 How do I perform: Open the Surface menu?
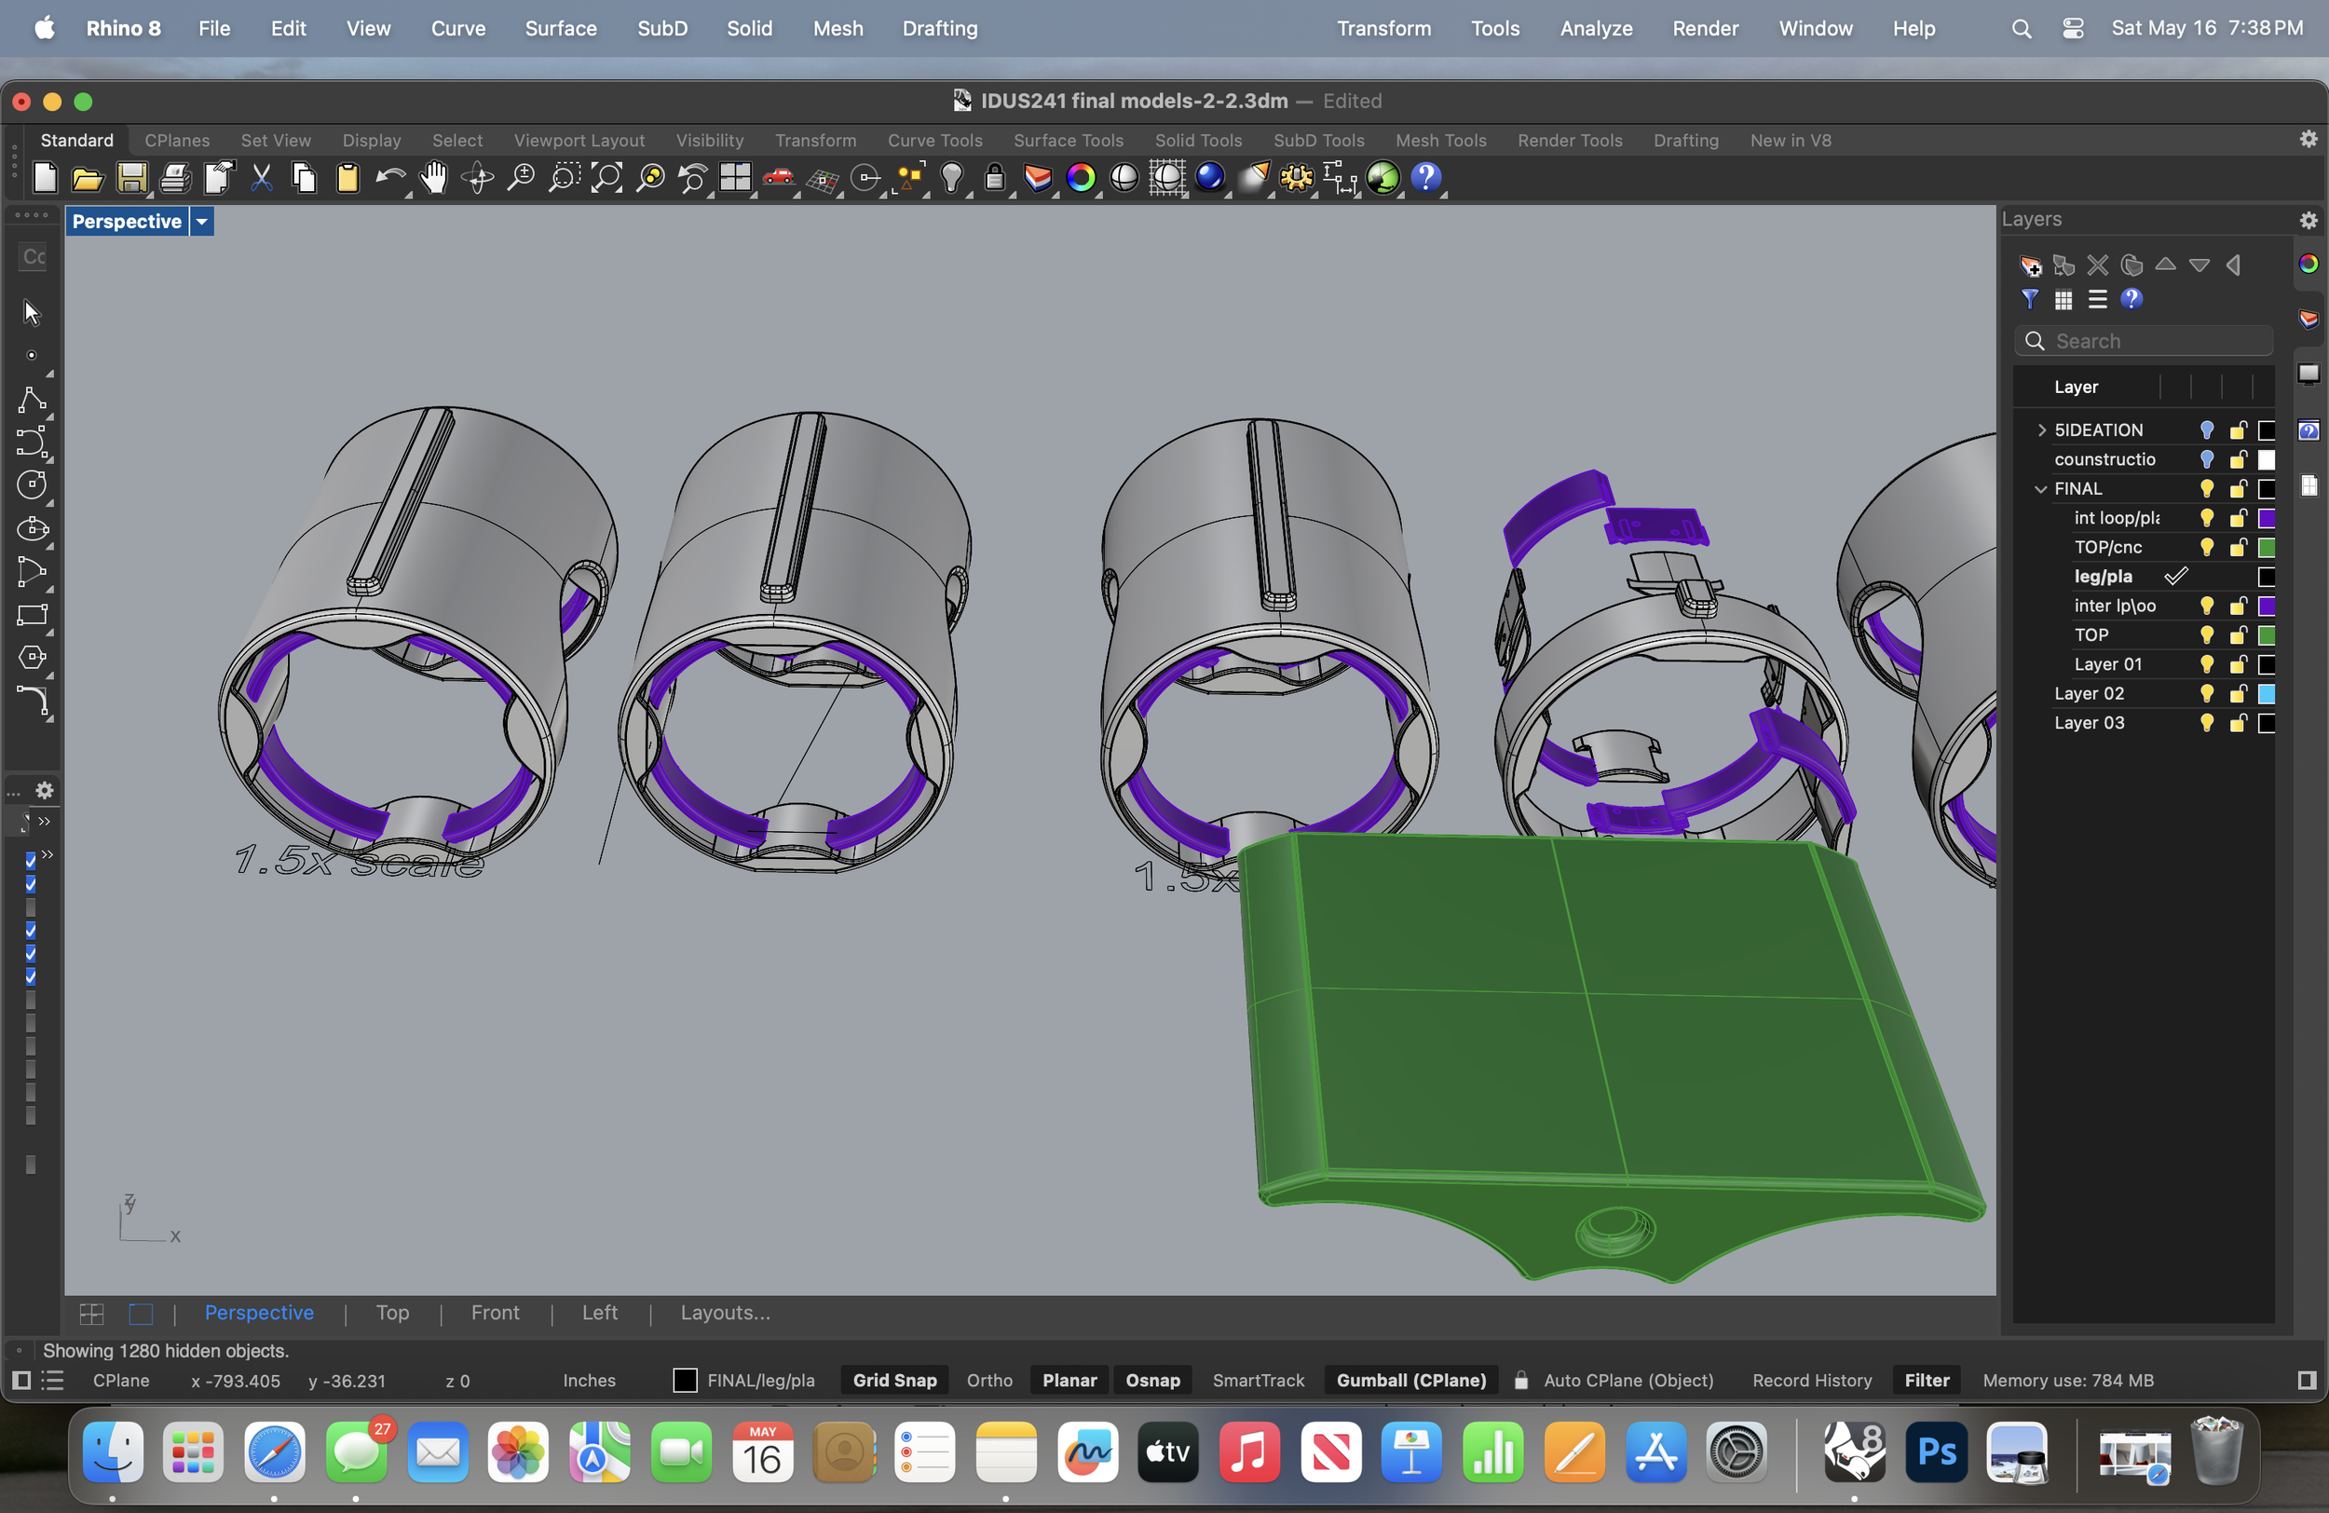point(561,28)
